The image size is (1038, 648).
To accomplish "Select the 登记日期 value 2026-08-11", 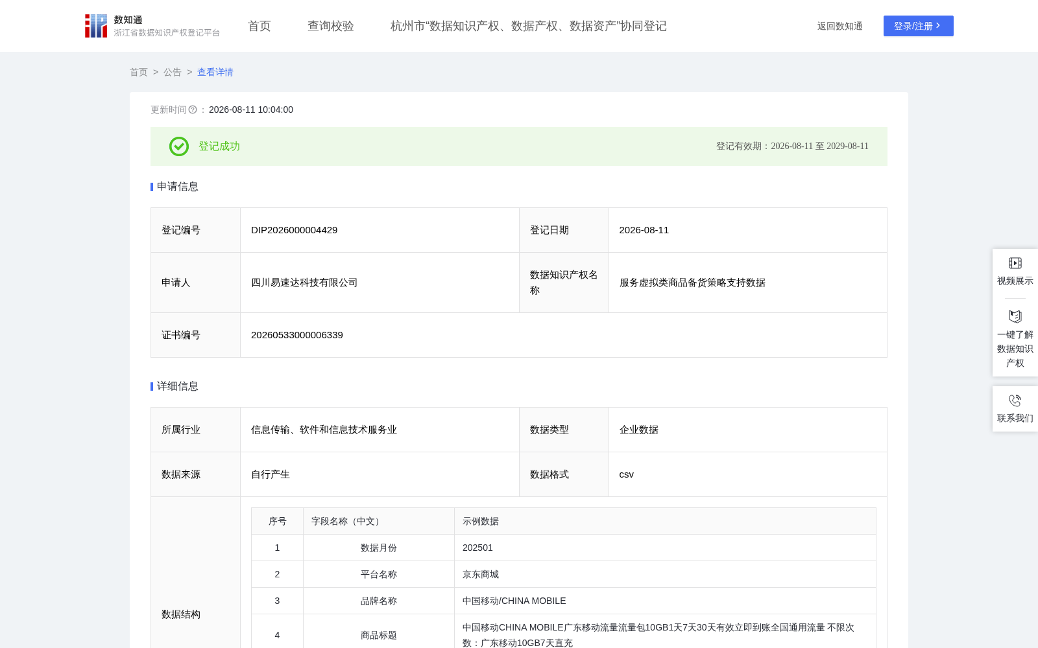I will 644,230.
